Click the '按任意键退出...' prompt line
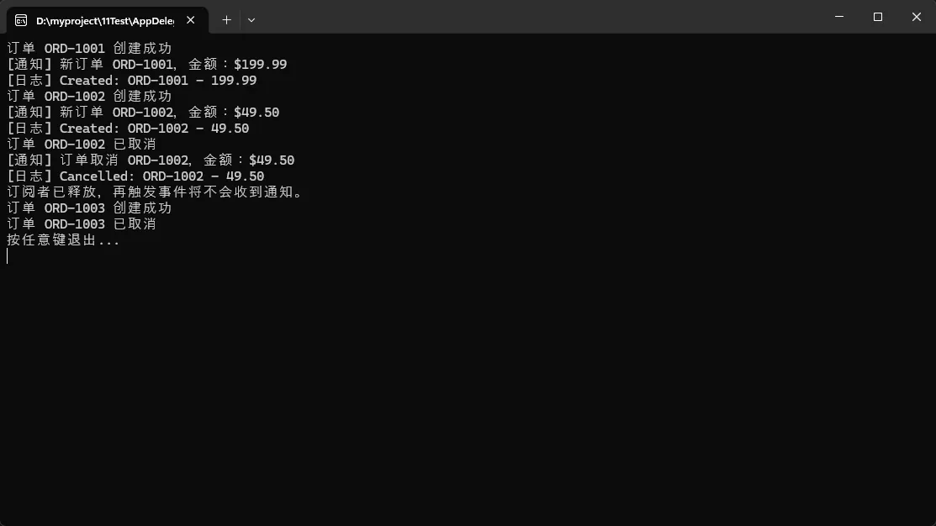The height and width of the screenshot is (526, 936). click(63, 239)
